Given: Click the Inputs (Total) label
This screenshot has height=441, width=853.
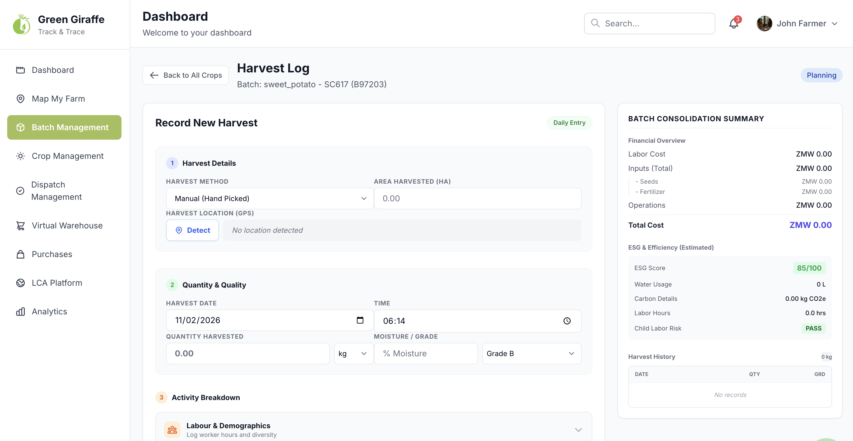Looking at the screenshot, I should (650, 168).
